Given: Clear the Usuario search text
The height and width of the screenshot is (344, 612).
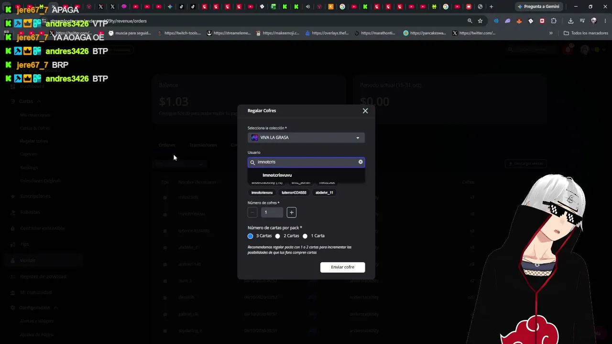Looking at the screenshot, I should [361, 162].
